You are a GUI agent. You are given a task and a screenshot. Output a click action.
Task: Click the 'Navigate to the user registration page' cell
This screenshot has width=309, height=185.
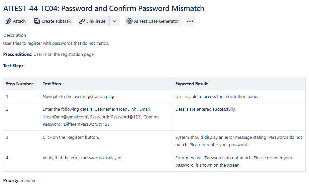80,97
